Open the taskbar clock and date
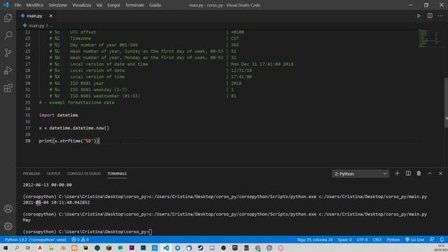The image size is (448, 252). coord(442,248)
